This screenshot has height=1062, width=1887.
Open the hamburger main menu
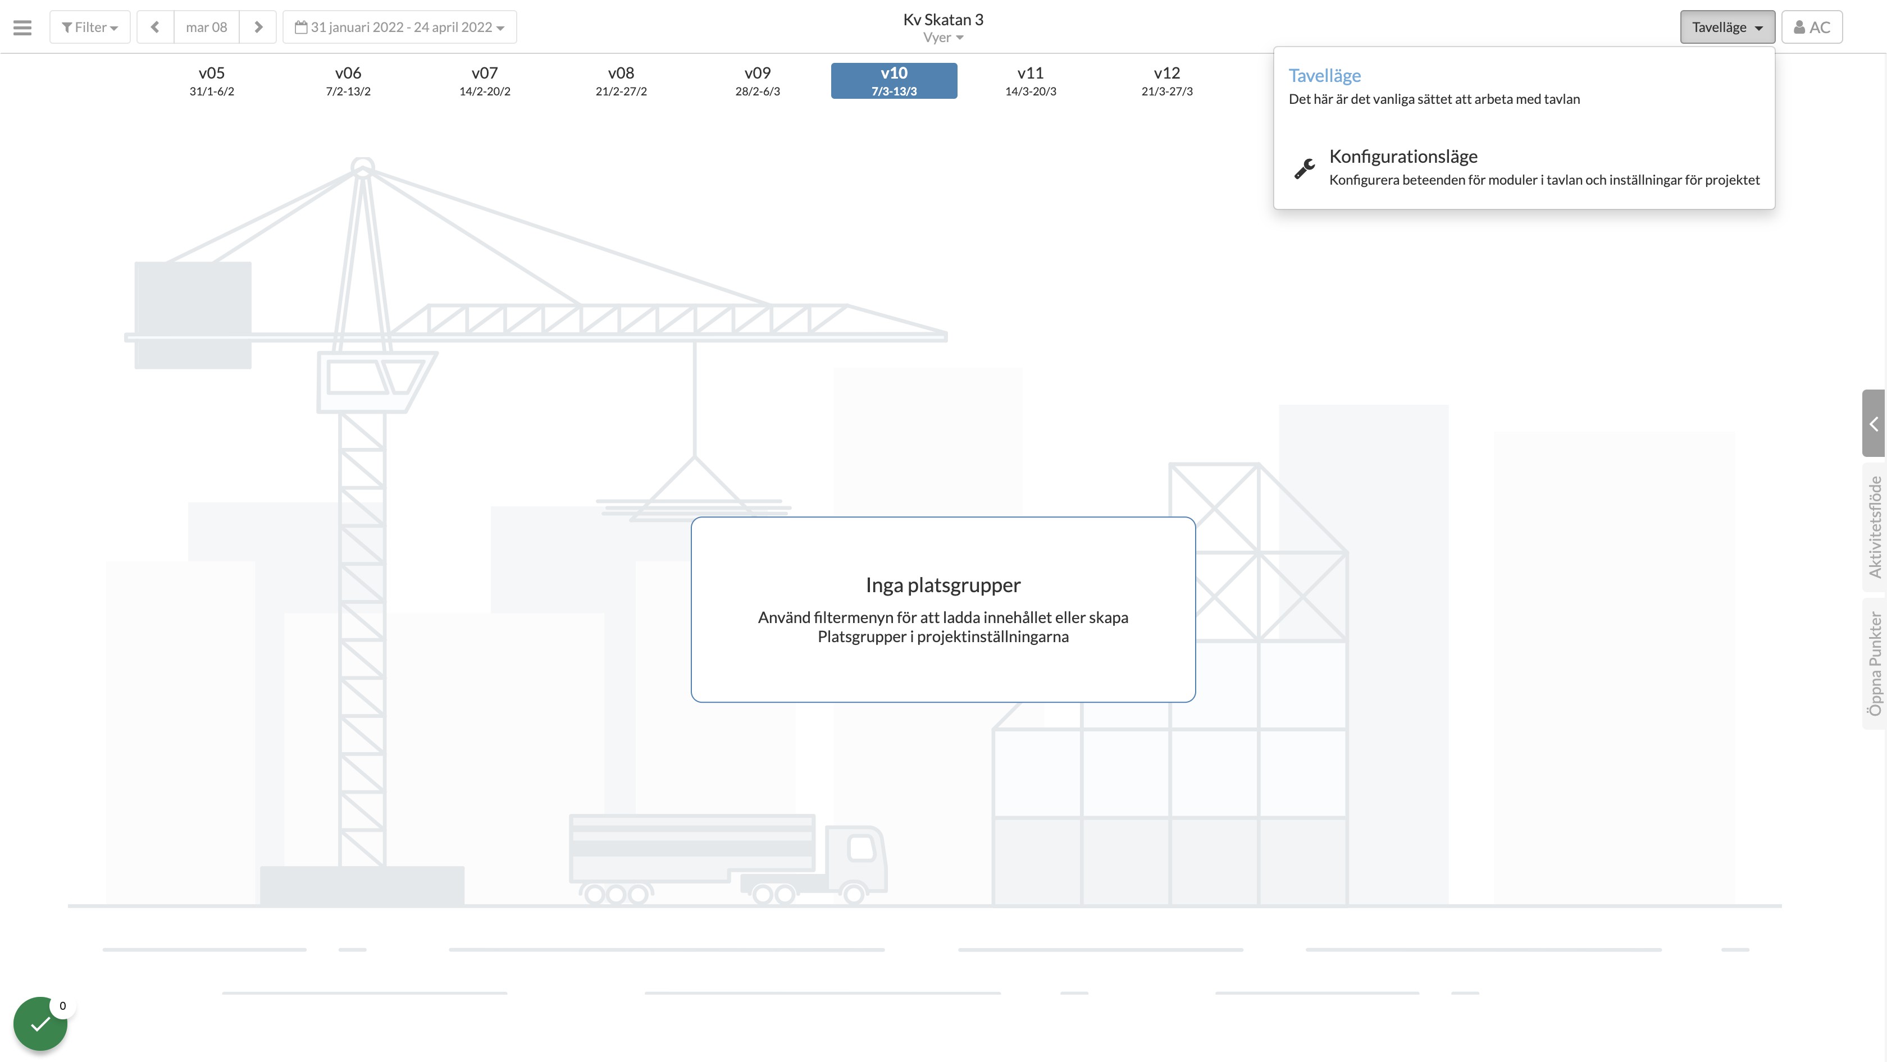coord(22,27)
